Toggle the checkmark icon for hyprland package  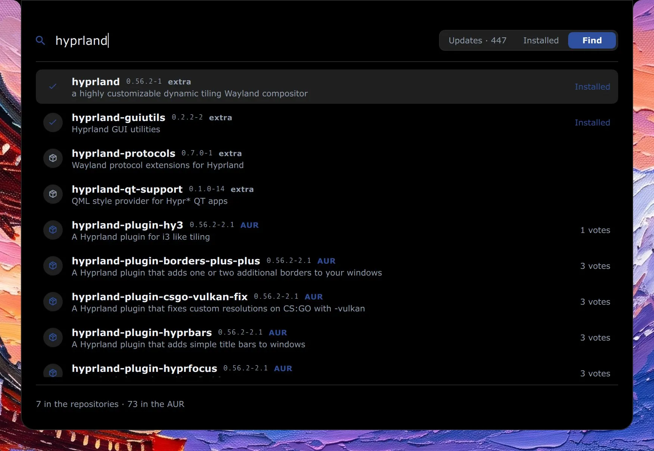coord(53,87)
